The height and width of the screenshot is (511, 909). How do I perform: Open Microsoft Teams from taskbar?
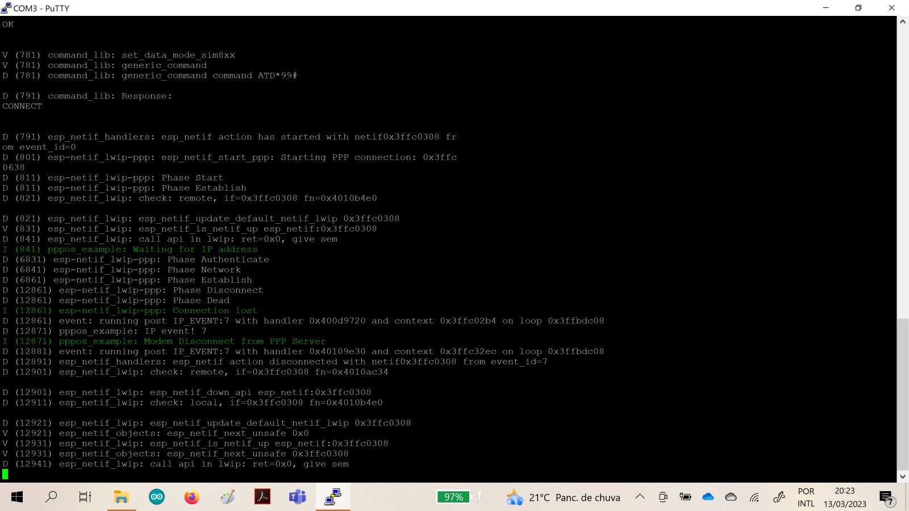[x=297, y=497]
